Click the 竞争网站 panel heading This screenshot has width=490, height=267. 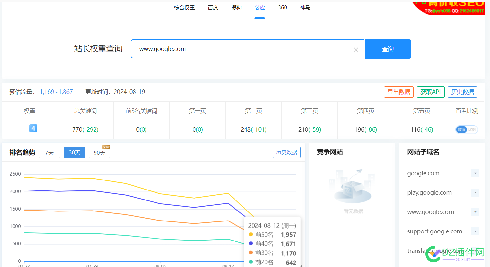tap(330, 152)
